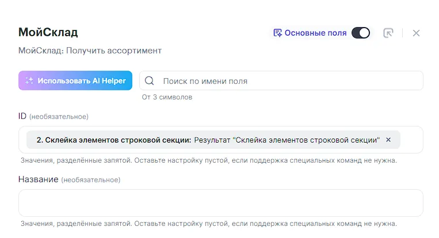439x238 pixels.
Task: Toggle the Основные поля switch
Action: 361,33
